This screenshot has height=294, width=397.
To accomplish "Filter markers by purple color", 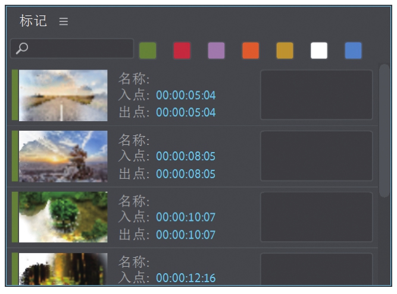I will 217,50.
